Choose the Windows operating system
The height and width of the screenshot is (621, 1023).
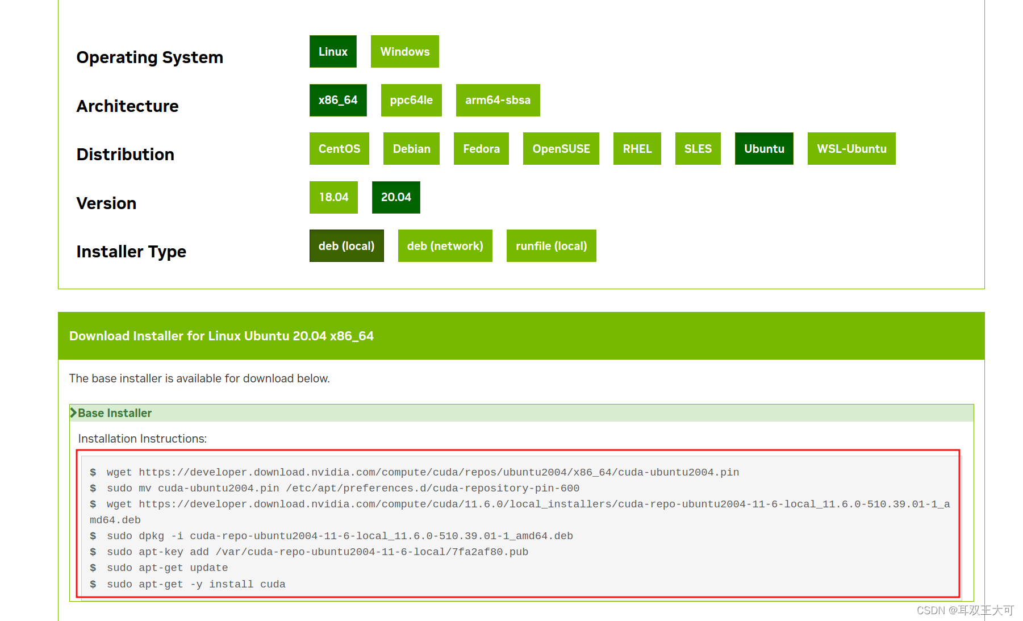tap(404, 52)
